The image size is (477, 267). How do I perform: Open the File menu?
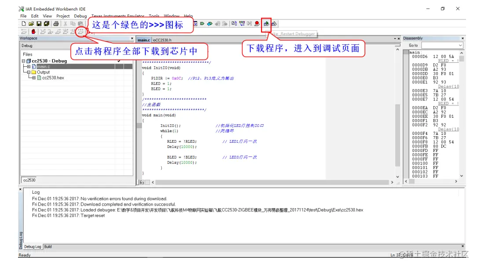pyautogui.click(x=23, y=16)
